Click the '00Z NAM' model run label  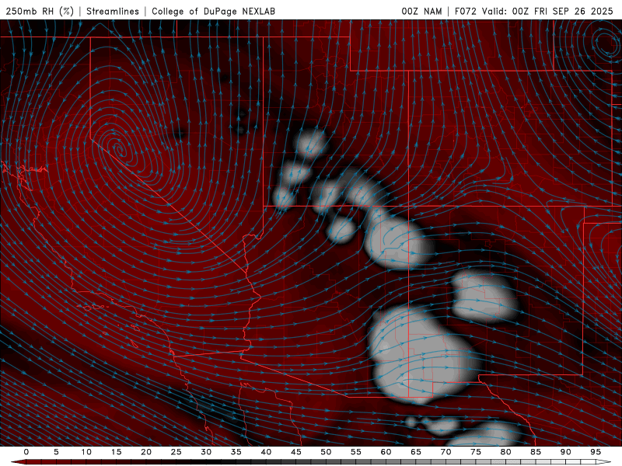421,11
